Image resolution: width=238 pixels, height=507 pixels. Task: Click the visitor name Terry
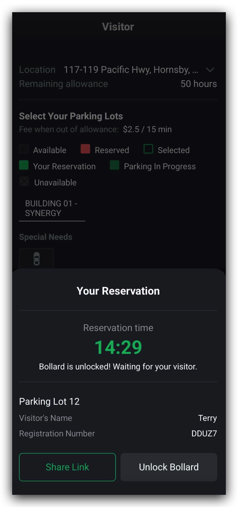pos(207,418)
